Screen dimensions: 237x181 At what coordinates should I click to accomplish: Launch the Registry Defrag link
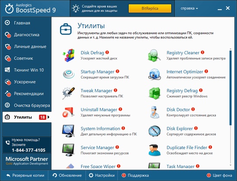[182, 90]
